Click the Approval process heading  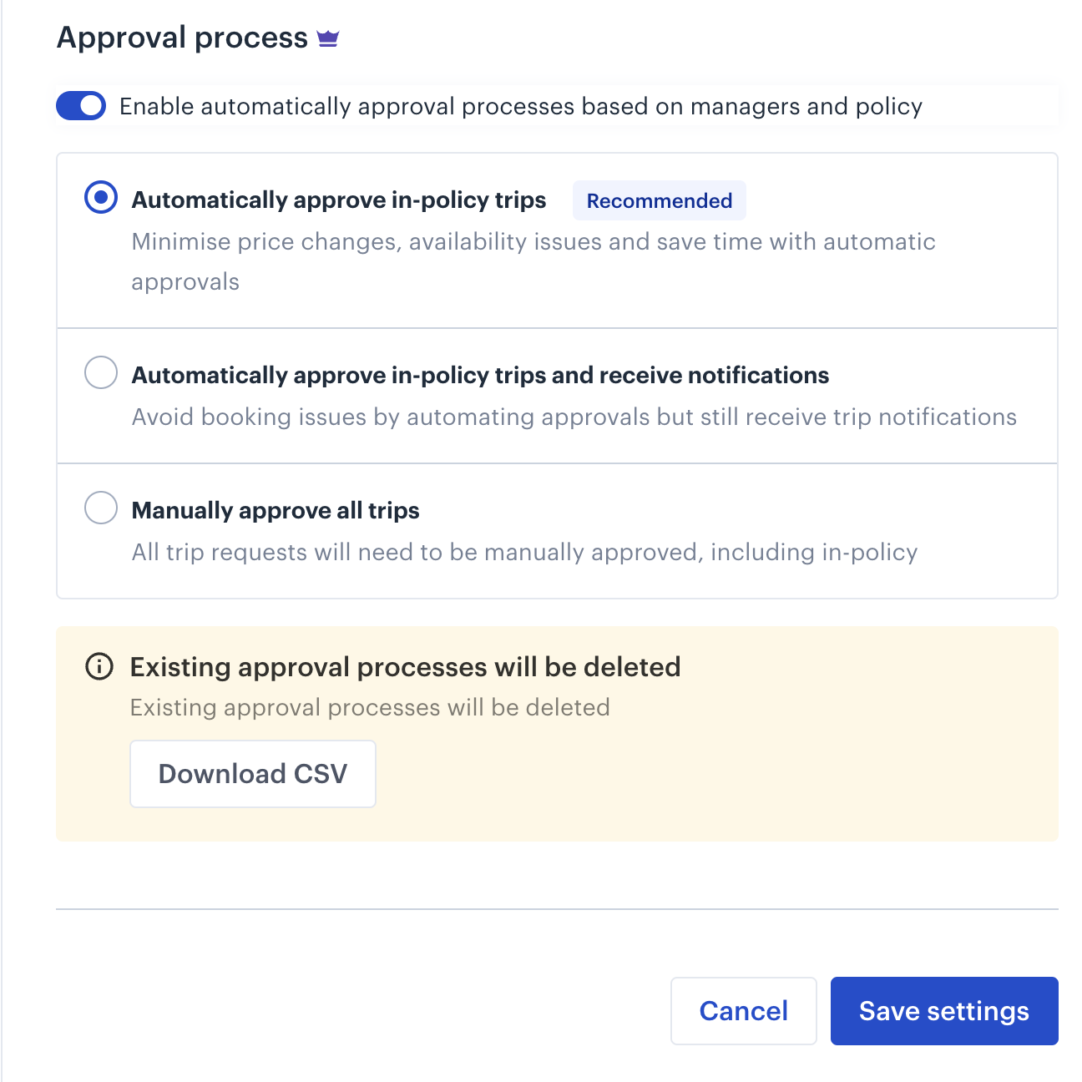click(182, 38)
